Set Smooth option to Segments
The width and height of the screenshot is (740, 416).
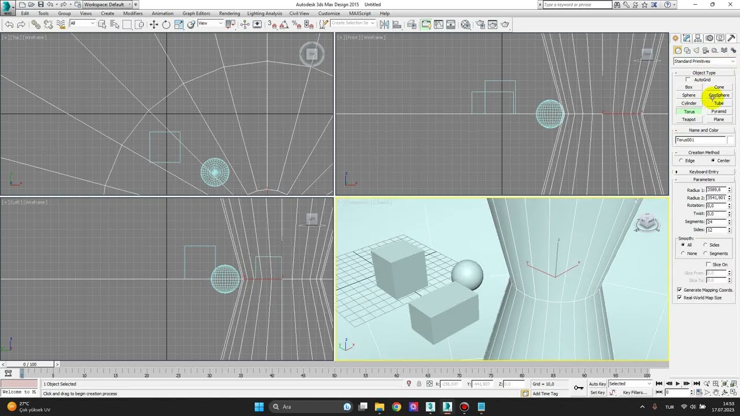pos(705,254)
